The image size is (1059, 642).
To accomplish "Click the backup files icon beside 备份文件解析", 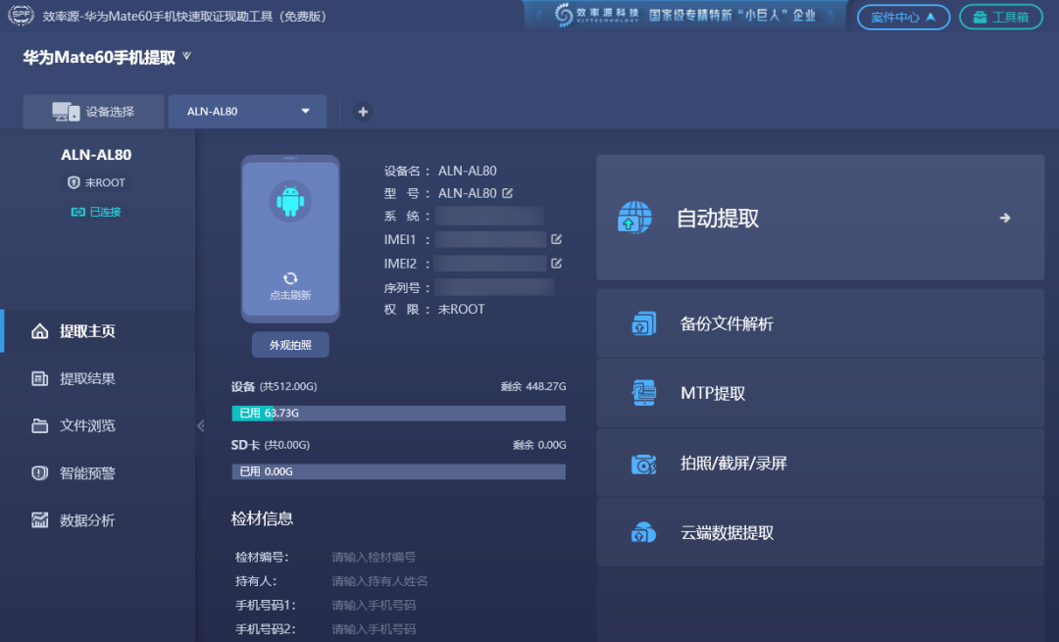I will click(x=643, y=323).
